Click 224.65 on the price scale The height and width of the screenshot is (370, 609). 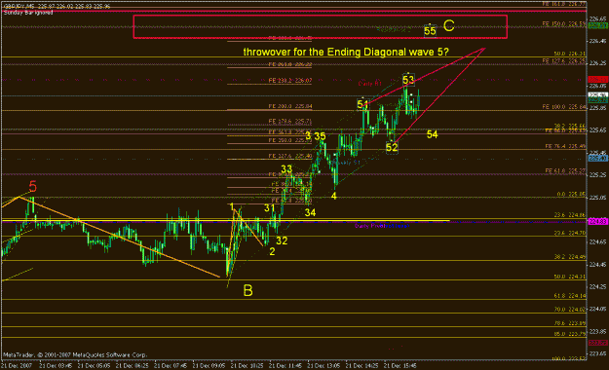(x=597, y=241)
